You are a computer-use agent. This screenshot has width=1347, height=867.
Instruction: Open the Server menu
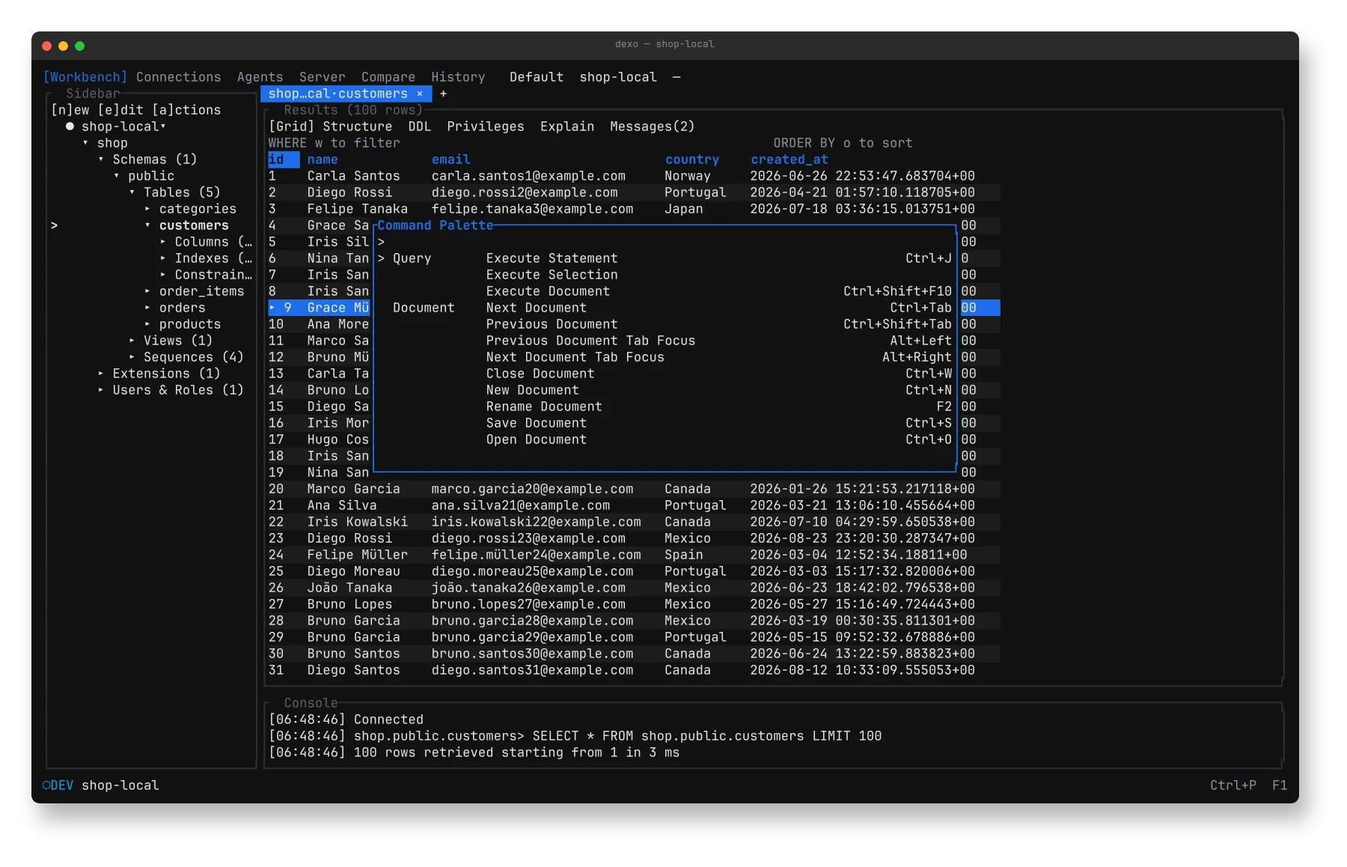point(322,77)
